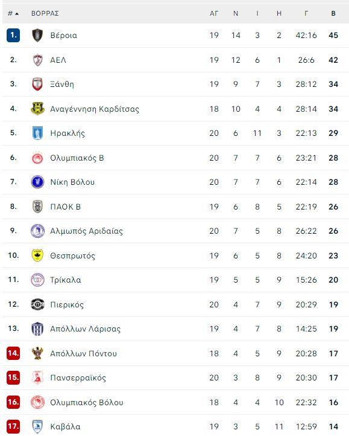Image resolution: width=349 pixels, height=436 pixels.
Task: Click the Πανσερραϊκός team name
Action: click(x=78, y=378)
